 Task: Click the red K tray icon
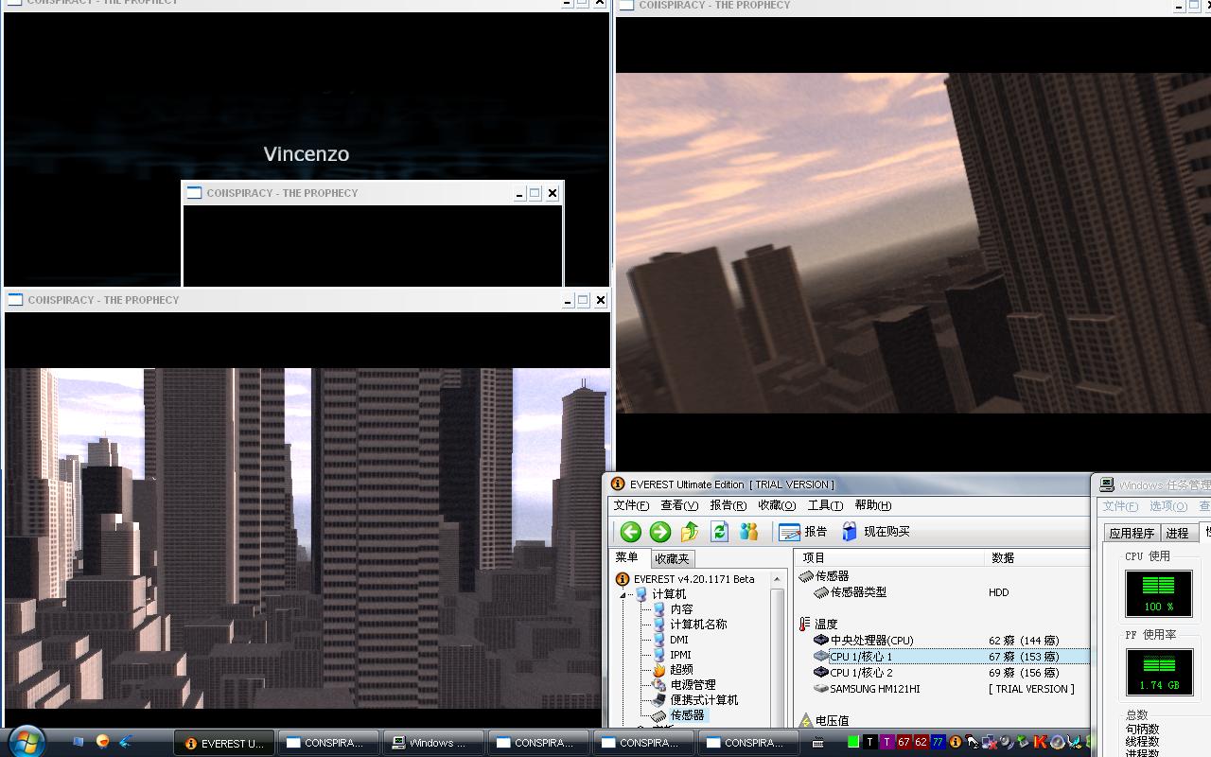pos(1041,743)
